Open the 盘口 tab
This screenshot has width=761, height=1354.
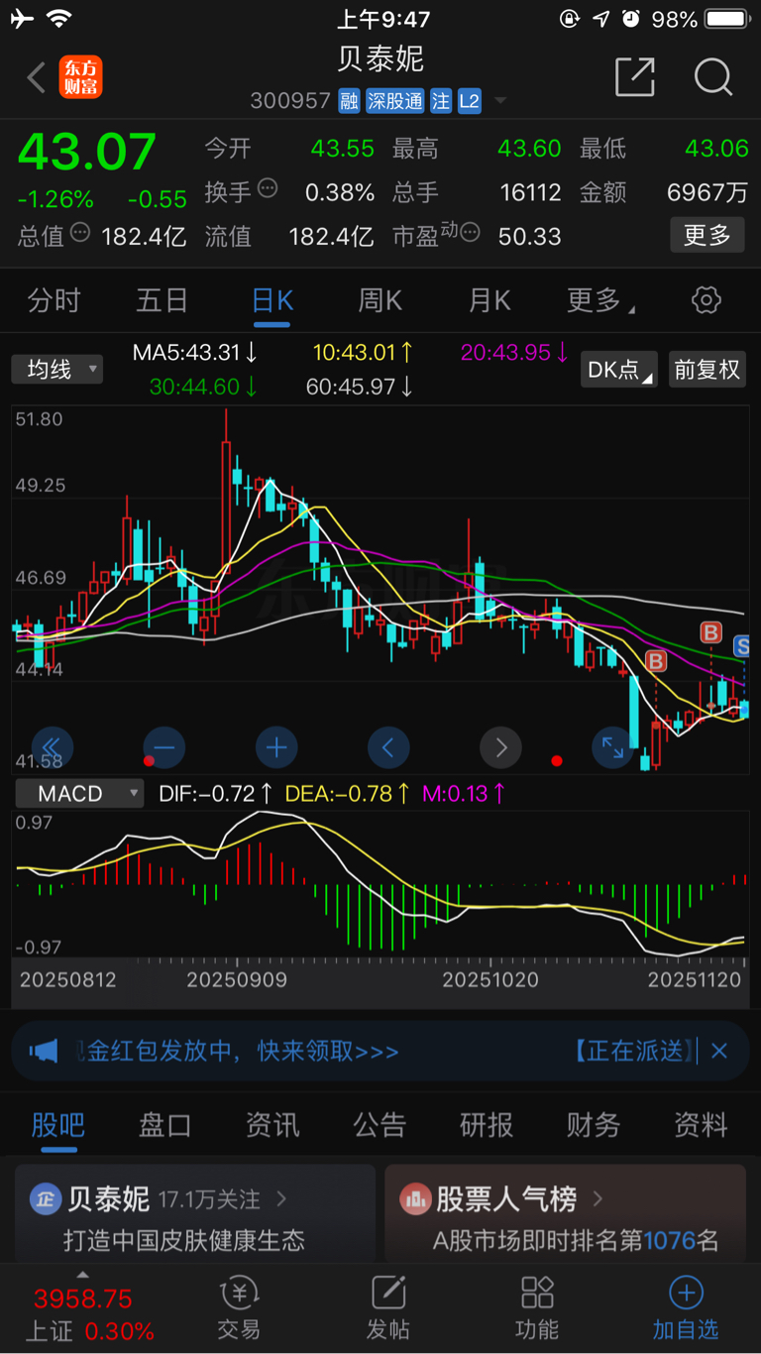tap(164, 1125)
